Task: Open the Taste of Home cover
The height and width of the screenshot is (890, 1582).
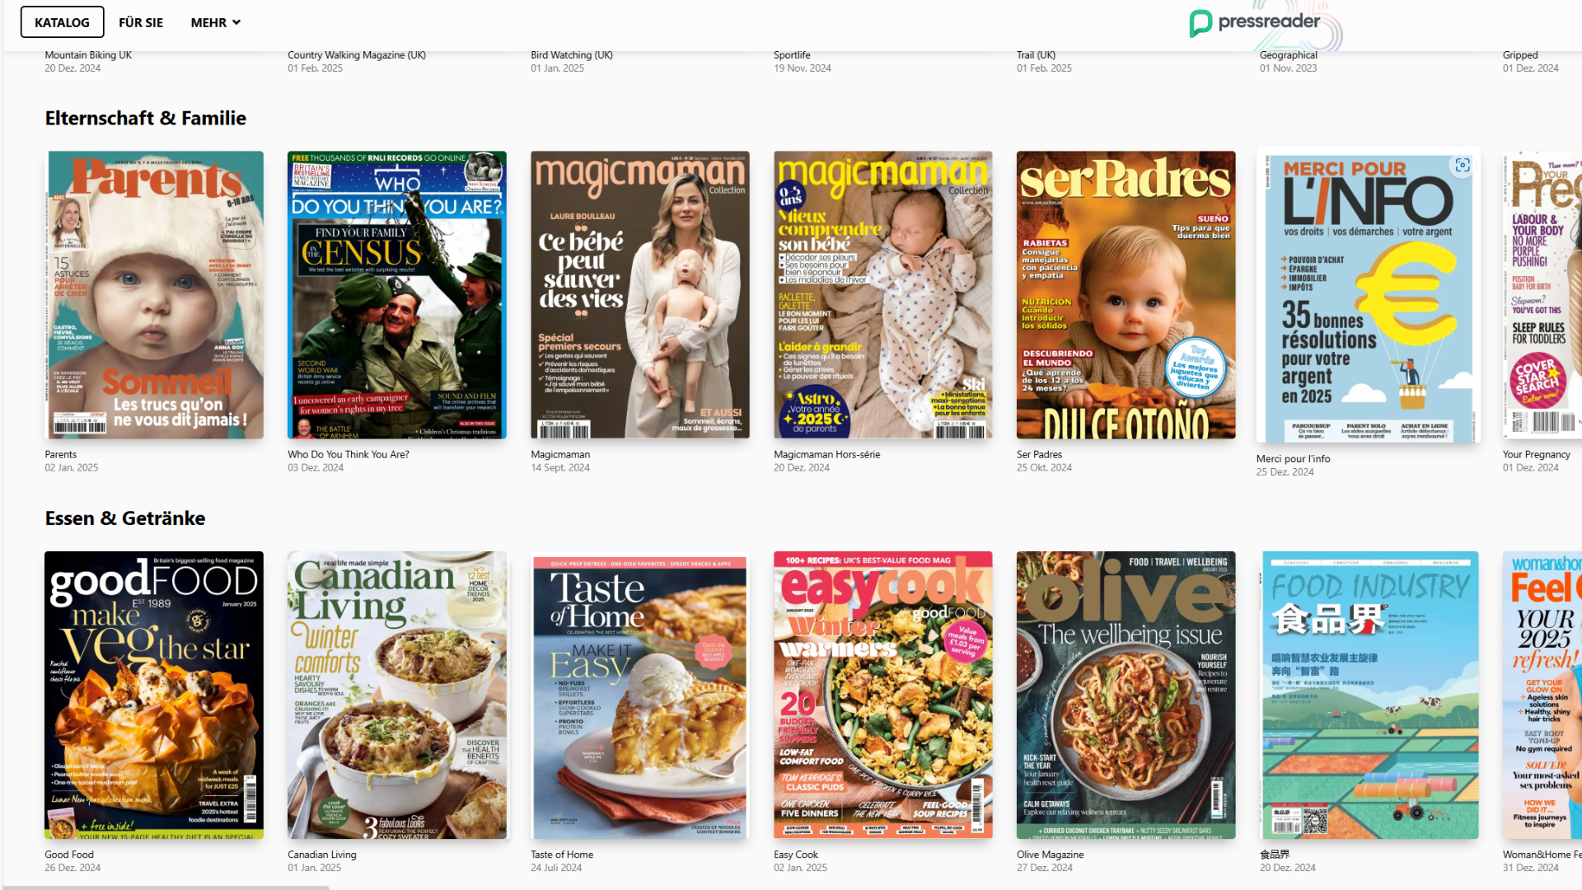Action: coord(639,695)
